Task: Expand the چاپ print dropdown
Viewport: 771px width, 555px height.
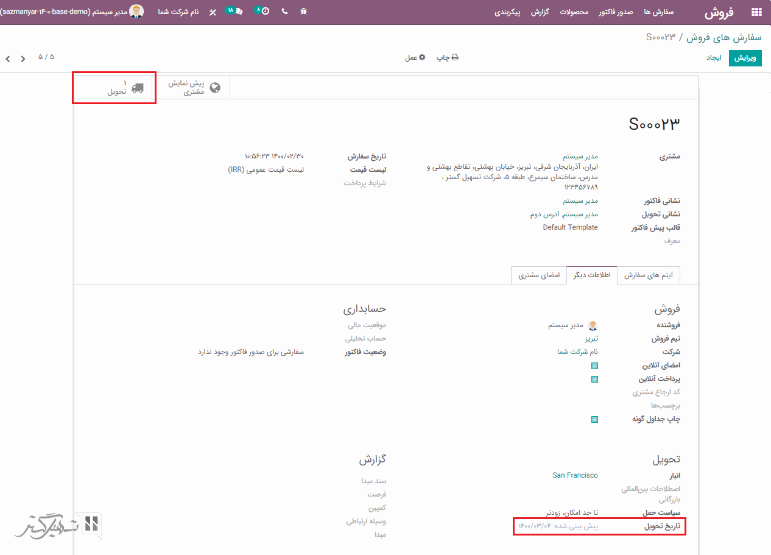Action: [x=447, y=58]
